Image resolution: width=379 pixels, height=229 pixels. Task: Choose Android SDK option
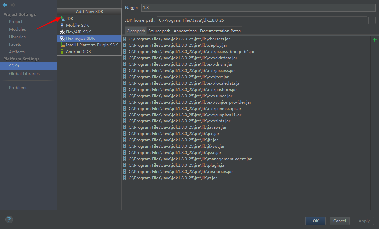[89, 52]
